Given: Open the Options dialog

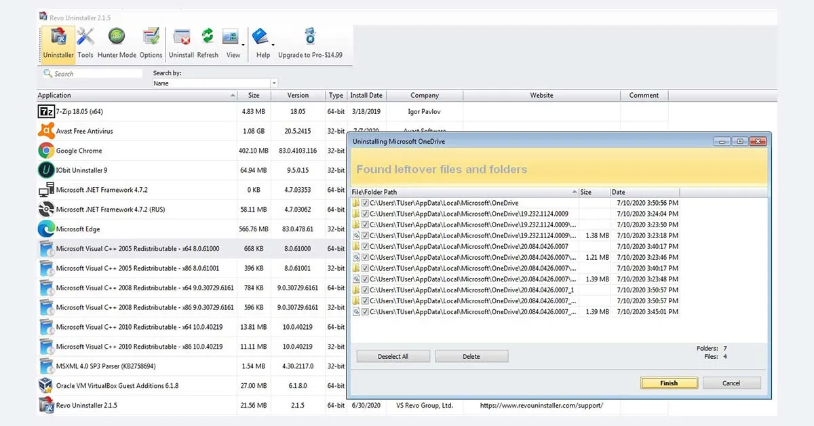Looking at the screenshot, I should coord(151,44).
